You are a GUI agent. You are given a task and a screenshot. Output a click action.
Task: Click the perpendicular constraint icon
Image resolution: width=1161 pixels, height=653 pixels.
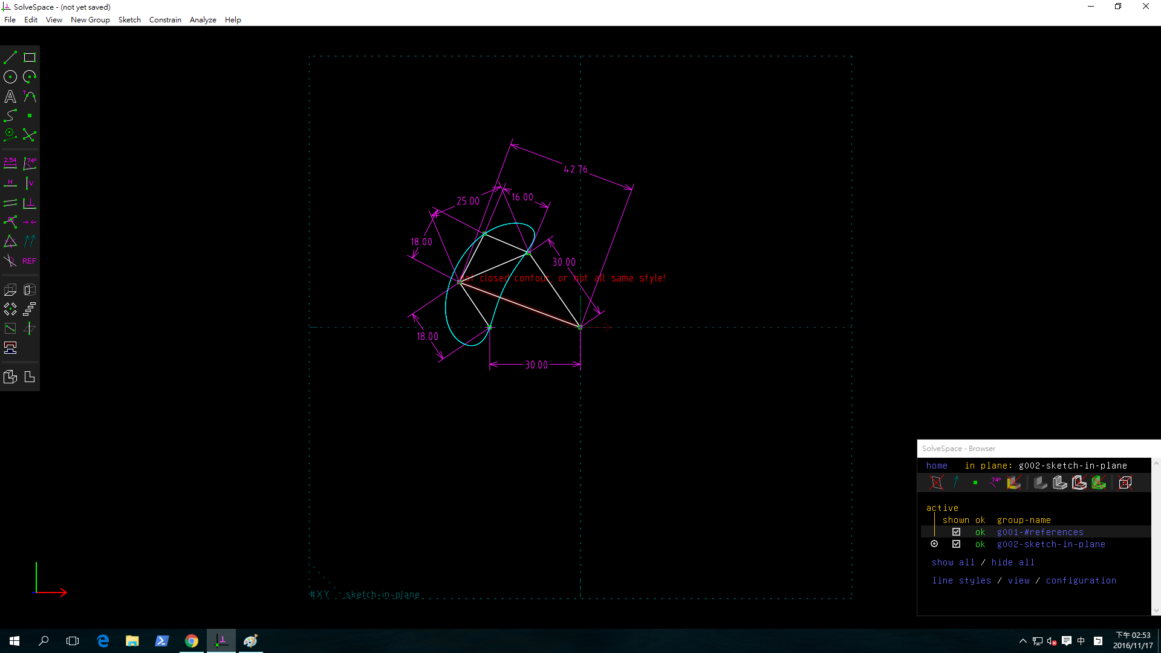(30, 203)
